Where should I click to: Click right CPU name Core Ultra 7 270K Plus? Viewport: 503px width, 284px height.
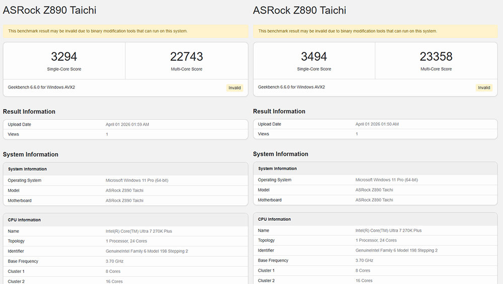point(388,231)
